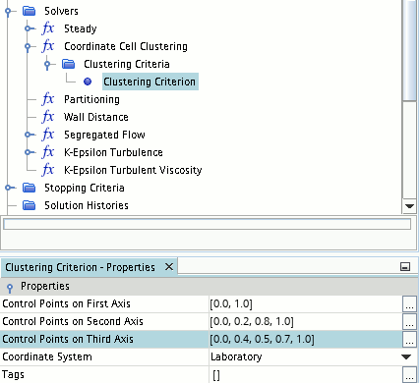Select the Solution Histories item

[87, 205]
